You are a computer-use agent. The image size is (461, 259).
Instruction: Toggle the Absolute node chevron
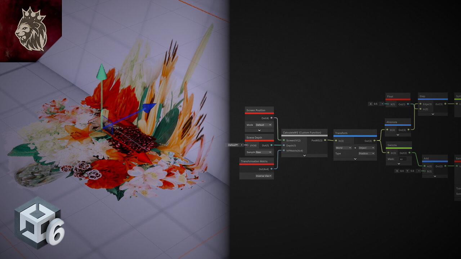click(398, 135)
